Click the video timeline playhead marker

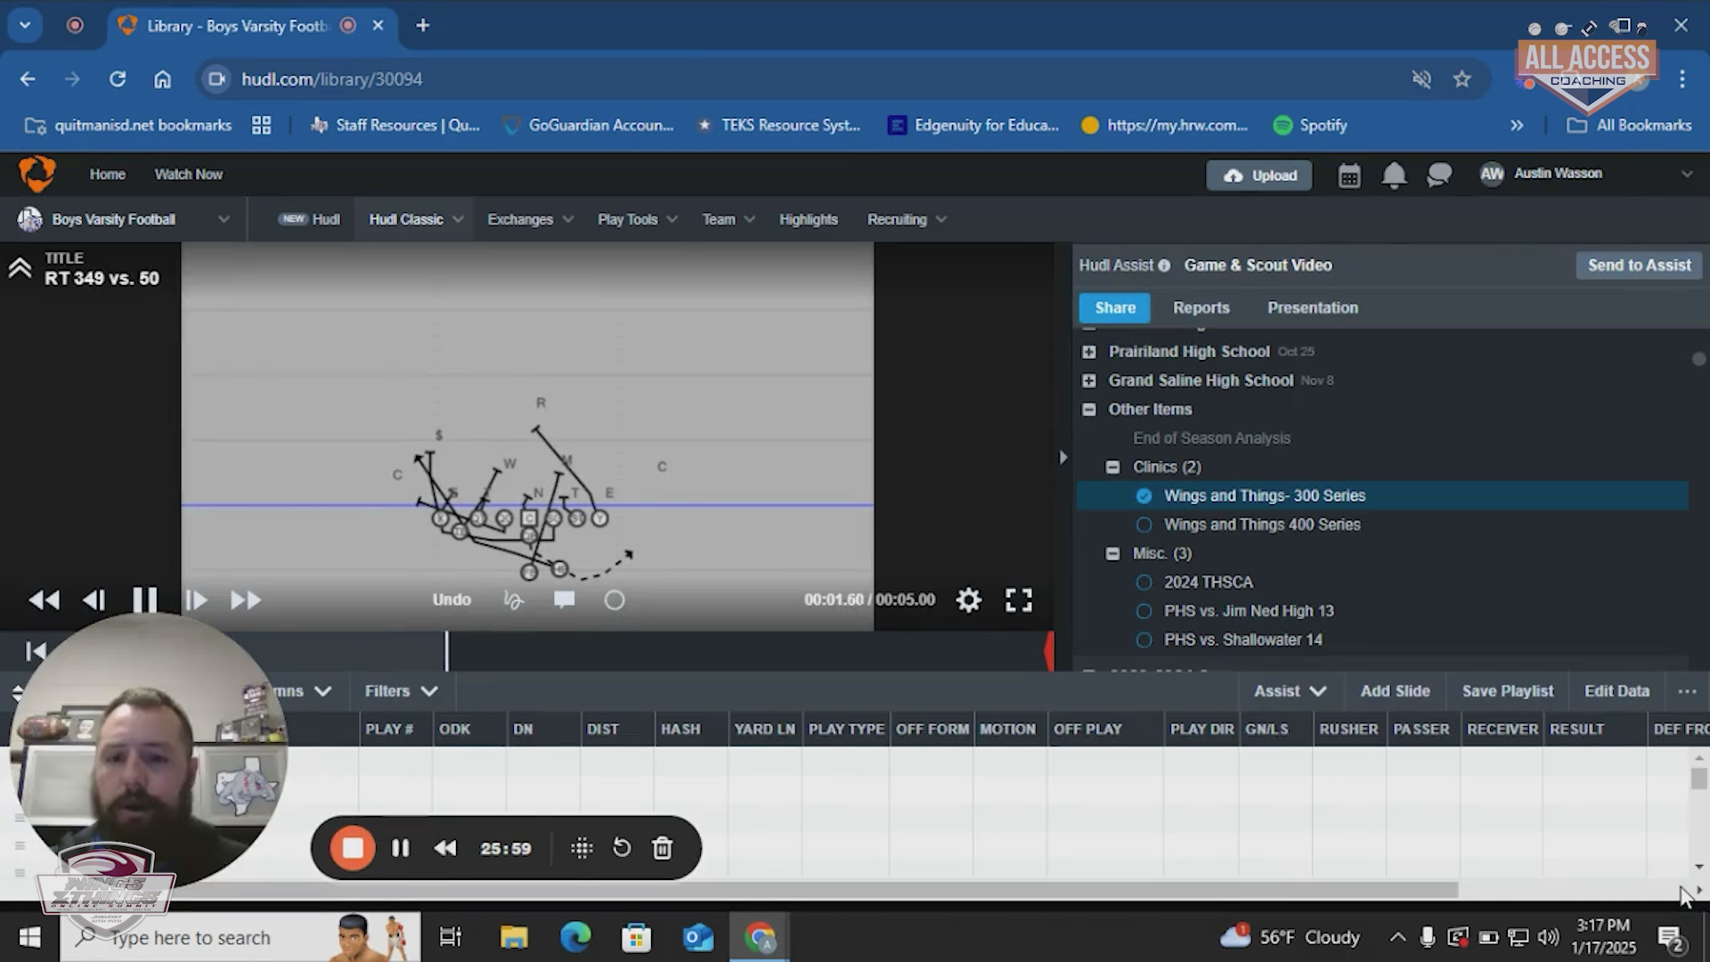click(x=447, y=651)
